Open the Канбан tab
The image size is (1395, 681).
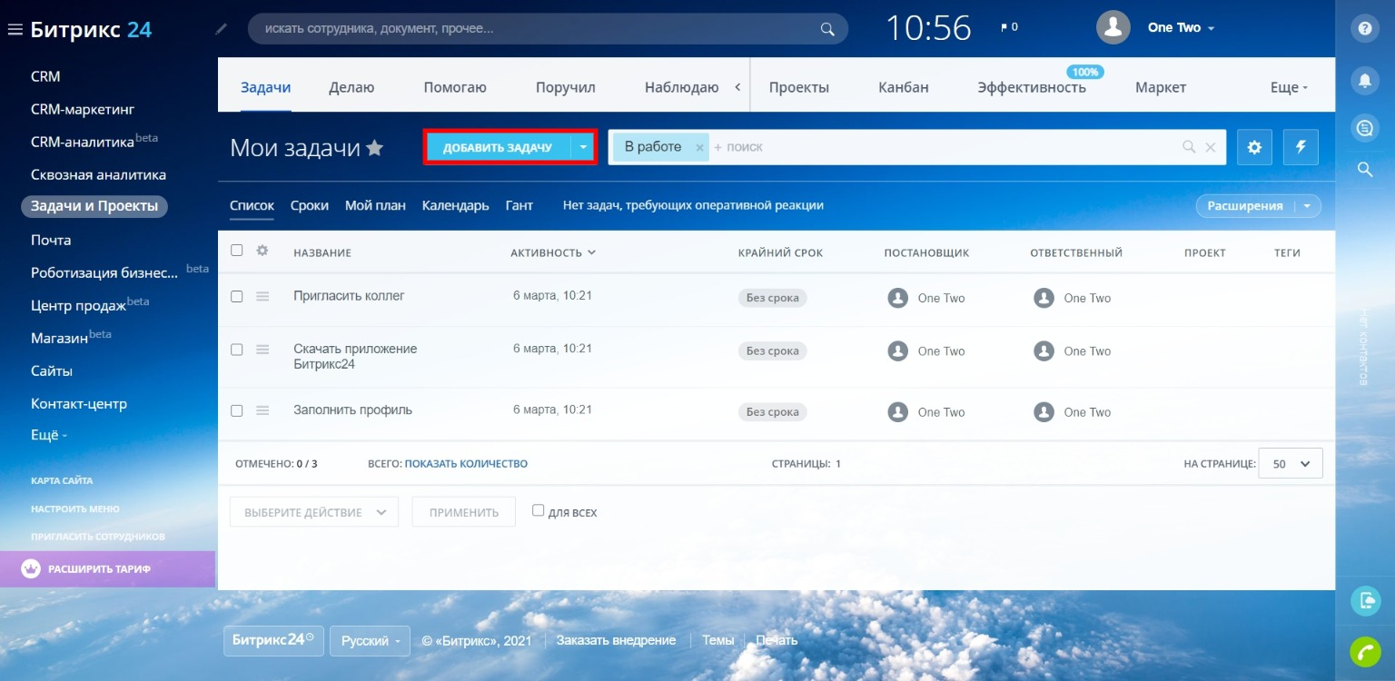click(x=904, y=87)
